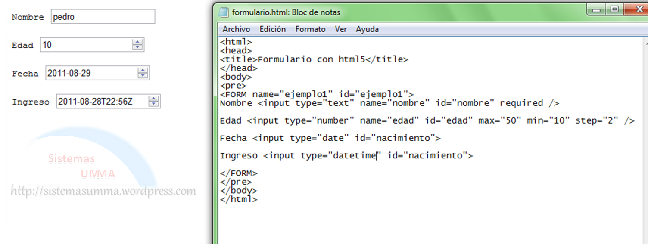Open the Ayuda menu
This screenshot has width=648, height=244.
[367, 29]
